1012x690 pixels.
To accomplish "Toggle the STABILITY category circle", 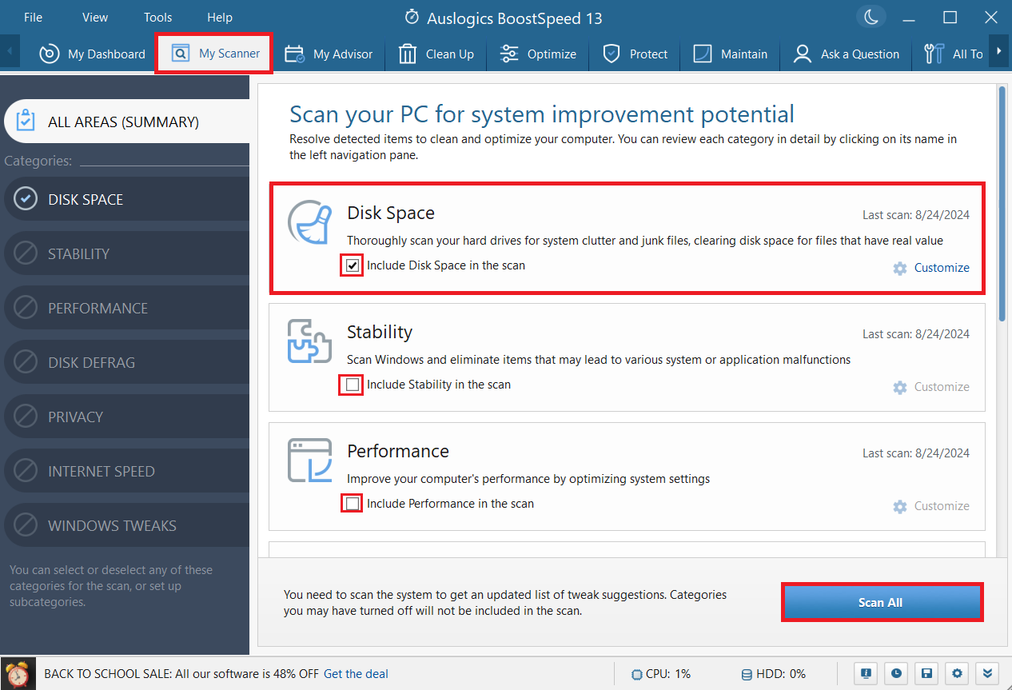I will pyautogui.click(x=26, y=253).
